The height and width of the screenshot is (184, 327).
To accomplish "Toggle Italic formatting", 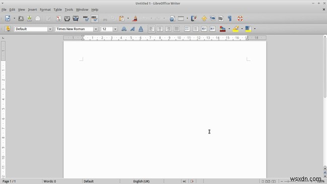I will 132,29.
